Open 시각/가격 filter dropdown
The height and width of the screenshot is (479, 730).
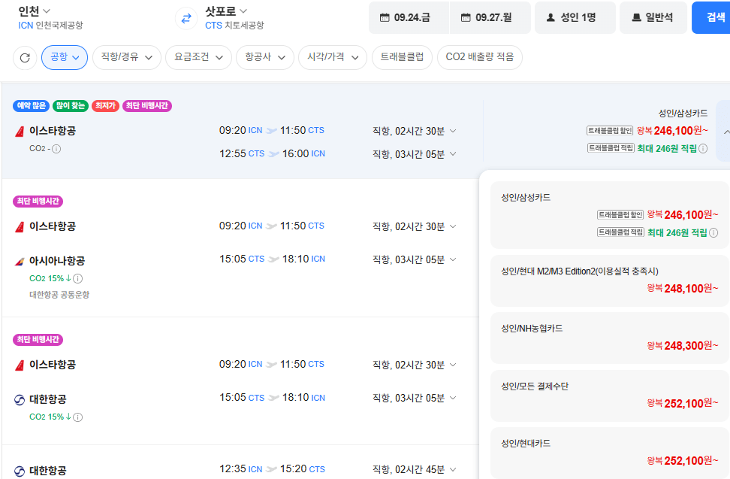[x=333, y=57]
